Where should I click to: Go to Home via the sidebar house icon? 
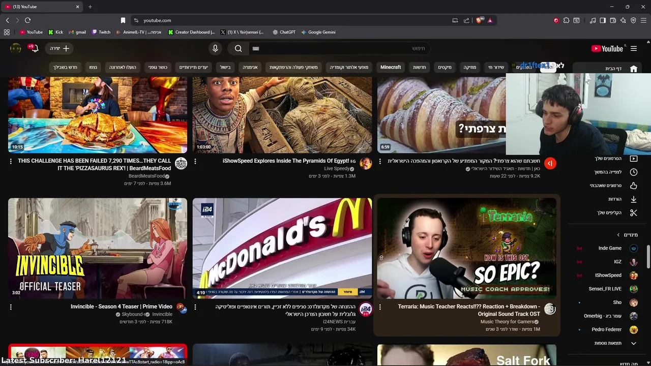pyautogui.click(x=633, y=69)
